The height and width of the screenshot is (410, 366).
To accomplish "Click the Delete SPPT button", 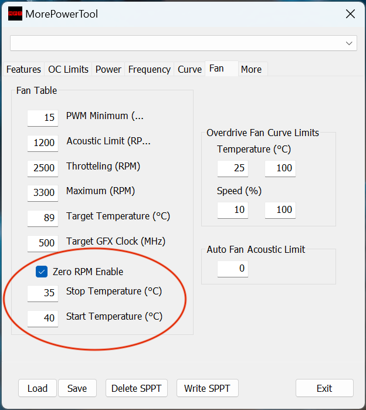I will point(137,388).
